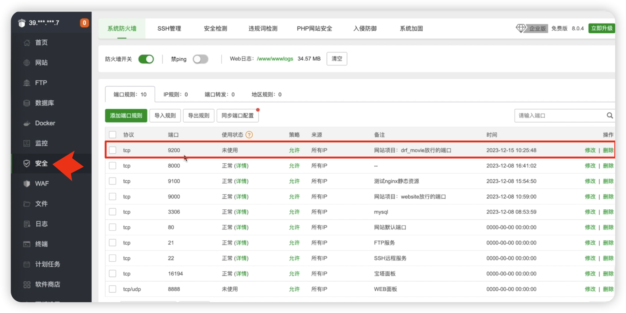This screenshot has width=626, height=313.
Task: Click the 文件 folder icon
Action: tap(27, 204)
